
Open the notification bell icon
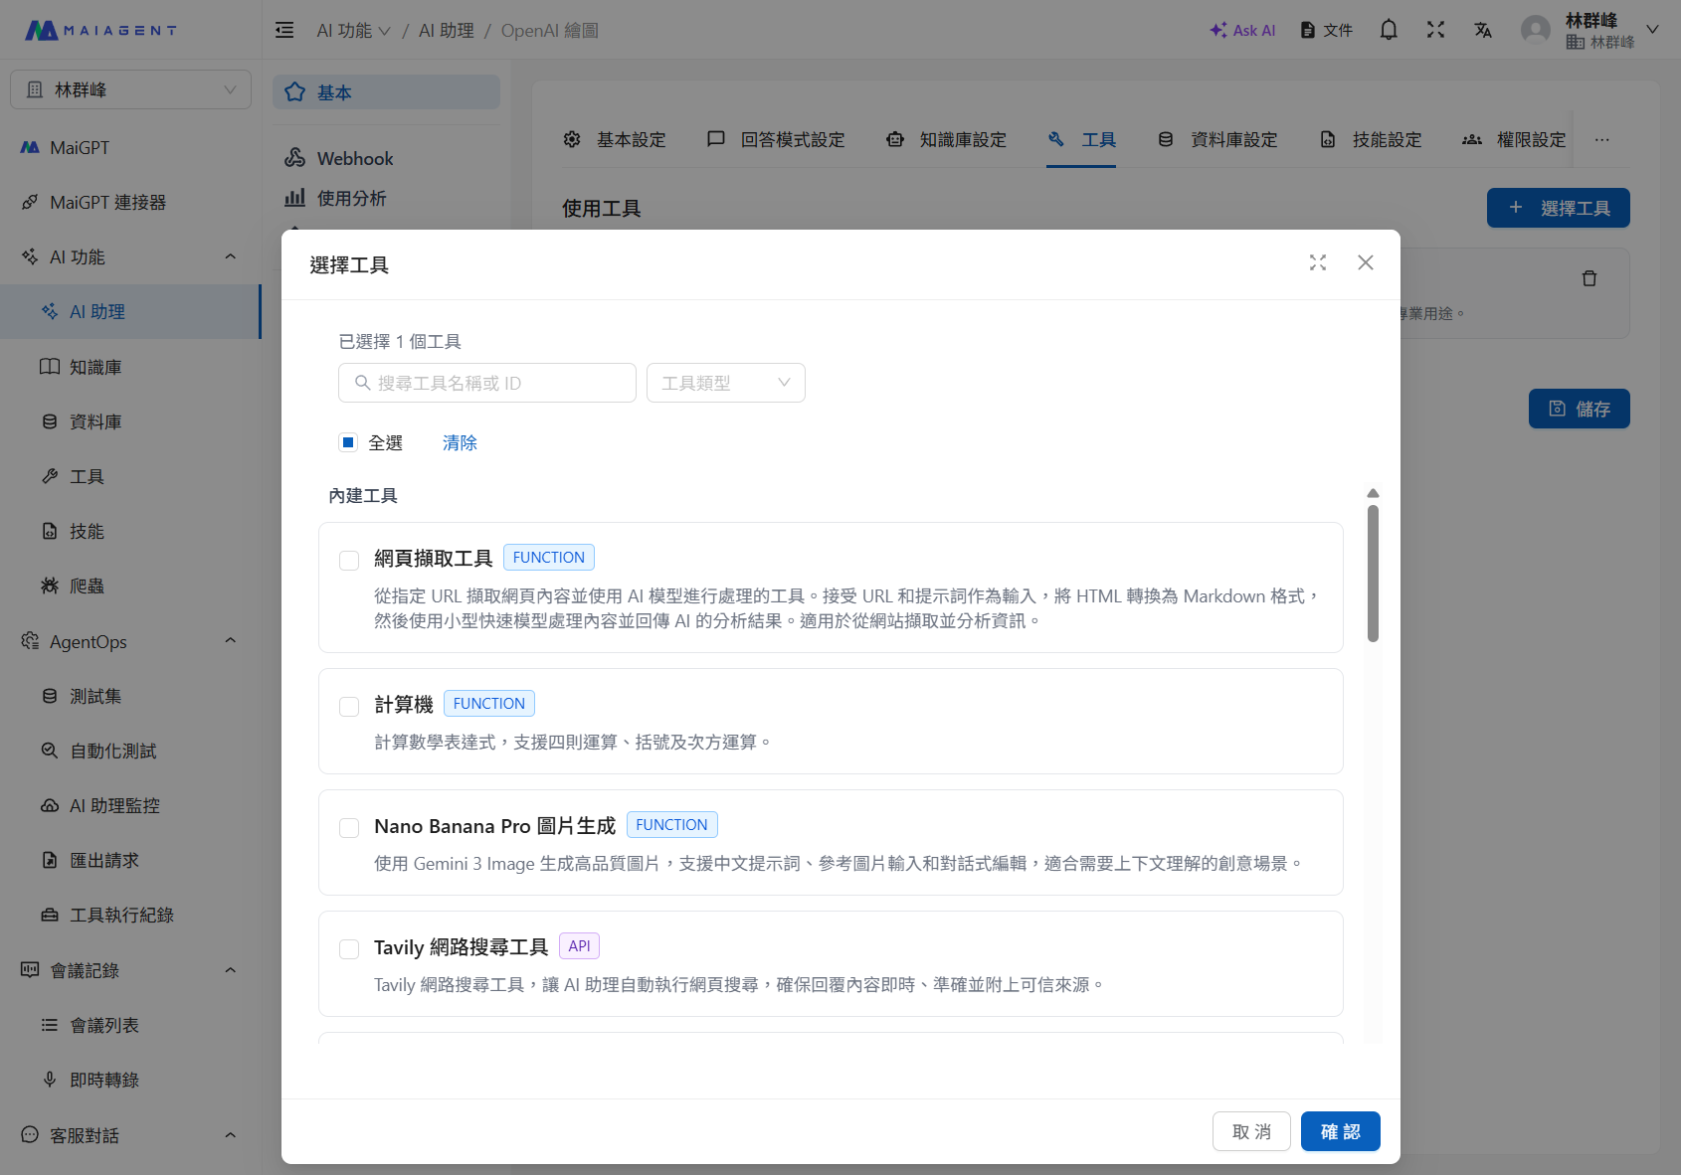click(1388, 30)
